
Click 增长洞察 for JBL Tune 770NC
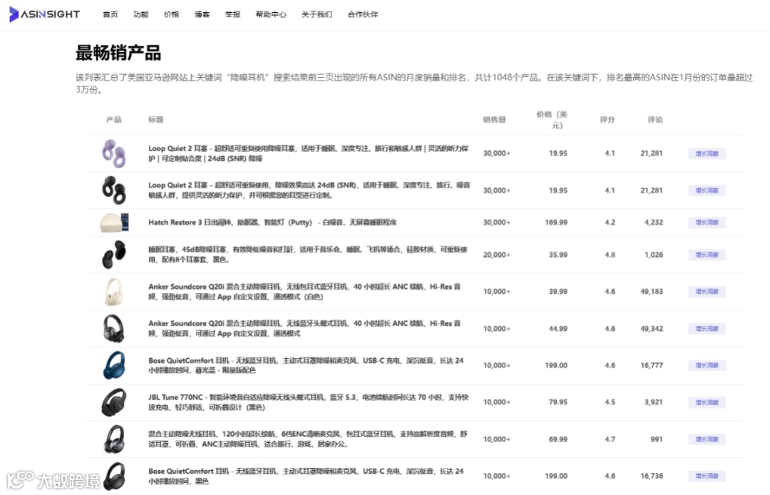pos(707,402)
